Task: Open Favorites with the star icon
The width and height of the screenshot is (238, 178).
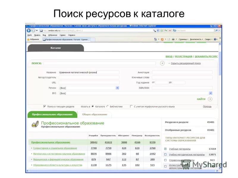Action: pyautogui.click(x=28, y=39)
